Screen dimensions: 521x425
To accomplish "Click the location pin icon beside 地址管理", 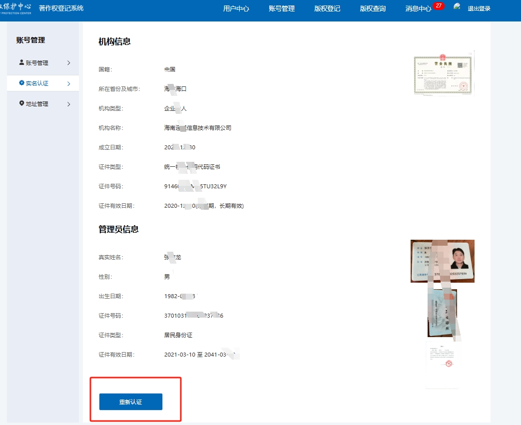I will (21, 103).
